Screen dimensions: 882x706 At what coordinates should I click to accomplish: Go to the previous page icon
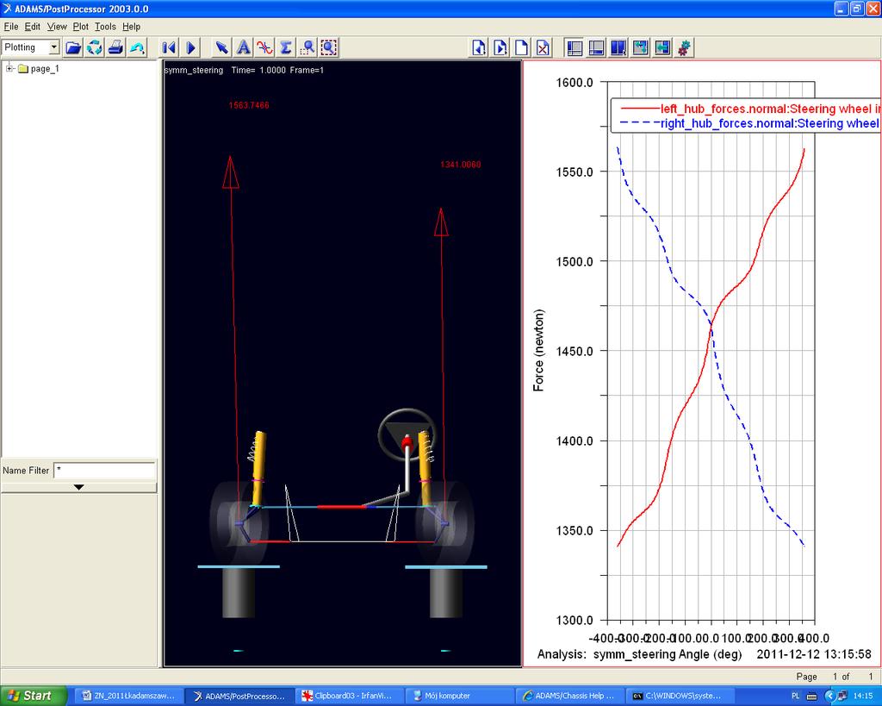click(479, 48)
